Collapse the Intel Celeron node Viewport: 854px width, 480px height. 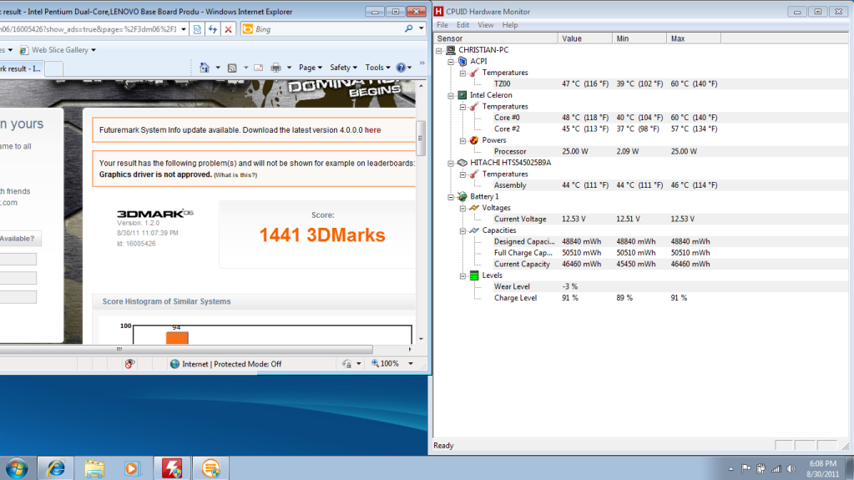(451, 95)
